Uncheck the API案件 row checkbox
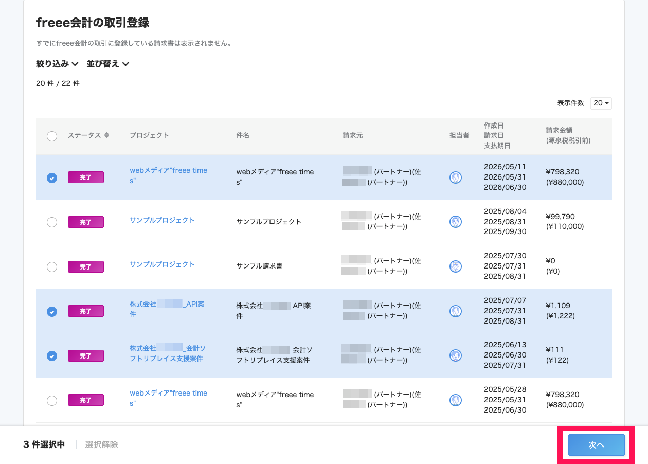 tap(52, 311)
